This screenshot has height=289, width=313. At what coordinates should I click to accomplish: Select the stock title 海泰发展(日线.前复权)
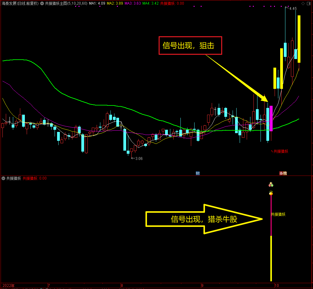pos(20,3)
